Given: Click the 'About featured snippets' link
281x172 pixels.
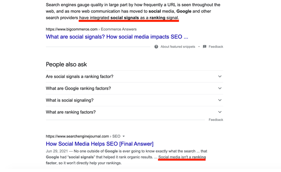Looking at the screenshot, I should pos(177,47).
